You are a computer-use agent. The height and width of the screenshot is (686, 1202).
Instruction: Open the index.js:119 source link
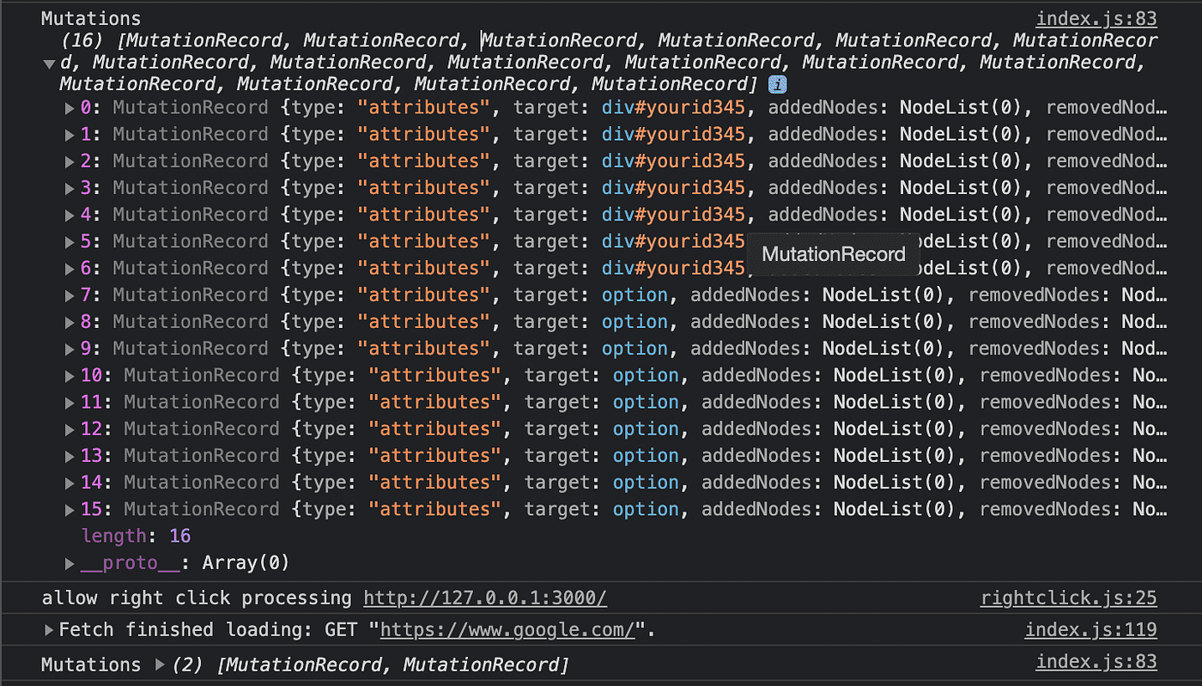(x=1091, y=630)
